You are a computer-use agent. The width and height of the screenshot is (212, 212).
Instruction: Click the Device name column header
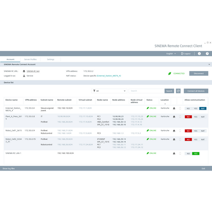12,100
